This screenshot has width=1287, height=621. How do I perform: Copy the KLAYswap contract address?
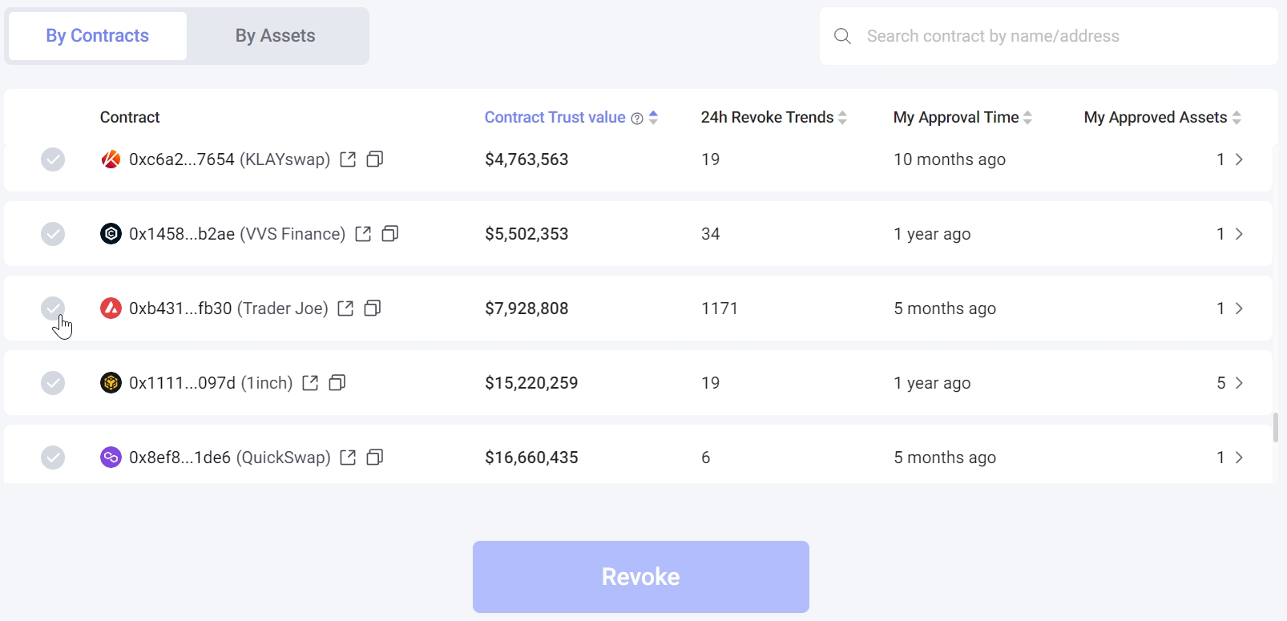pos(375,159)
